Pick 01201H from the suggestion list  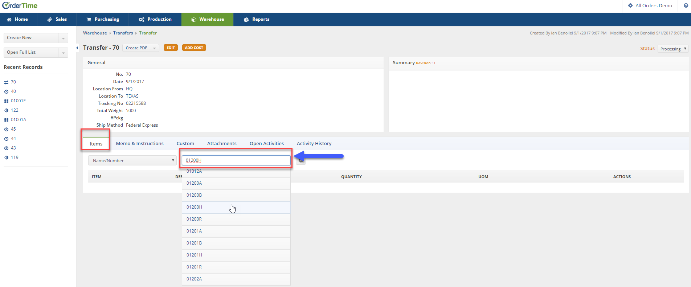point(236,255)
